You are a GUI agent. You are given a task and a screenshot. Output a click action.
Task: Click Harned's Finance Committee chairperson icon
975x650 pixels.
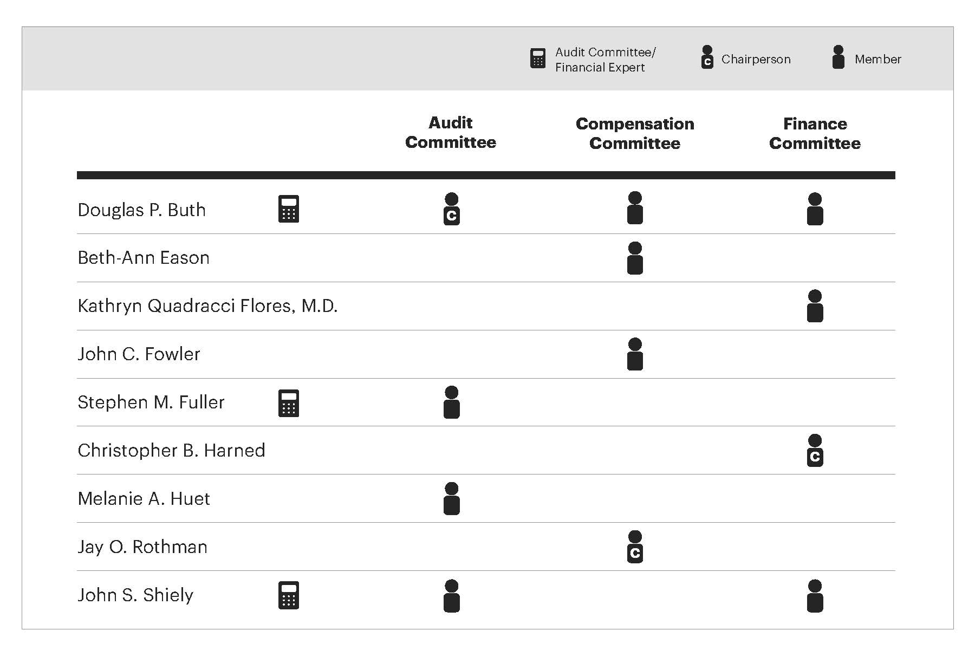click(x=815, y=451)
